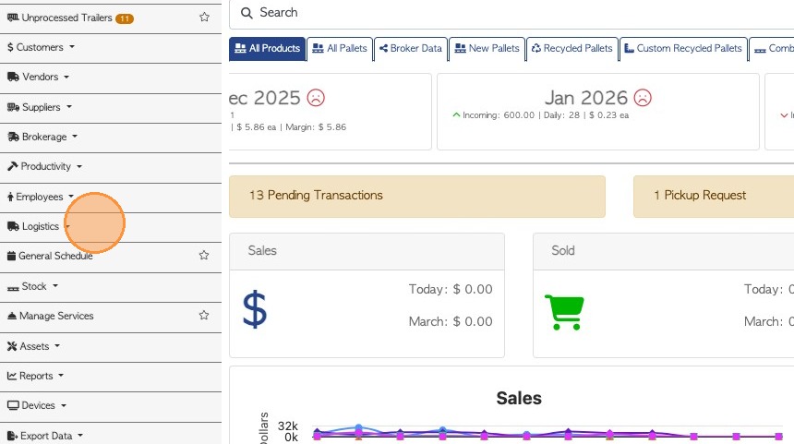Click the Assets wrench icon
The height and width of the screenshot is (444, 794).
point(13,346)
